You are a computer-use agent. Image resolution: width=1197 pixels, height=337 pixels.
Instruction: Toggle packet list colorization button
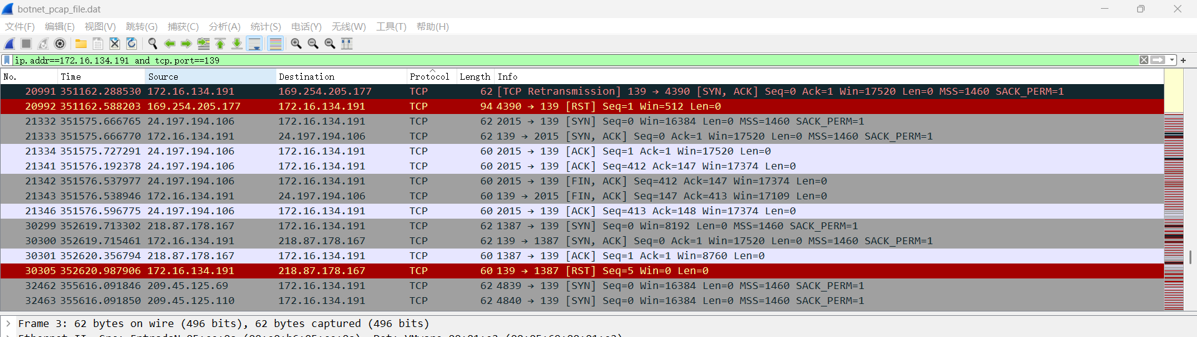click(x=275, y=44)
